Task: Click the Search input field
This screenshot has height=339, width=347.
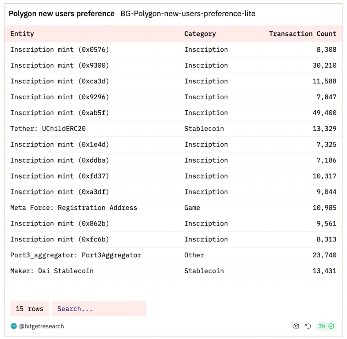Action: pos(98,309)
